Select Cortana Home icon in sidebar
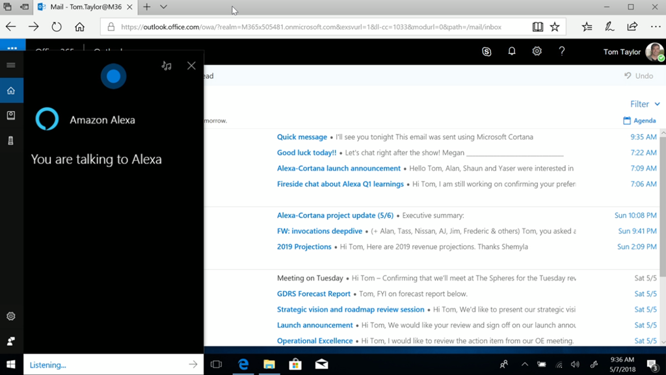The height and width of the screenshot is (375, 666). coord(11,90)
